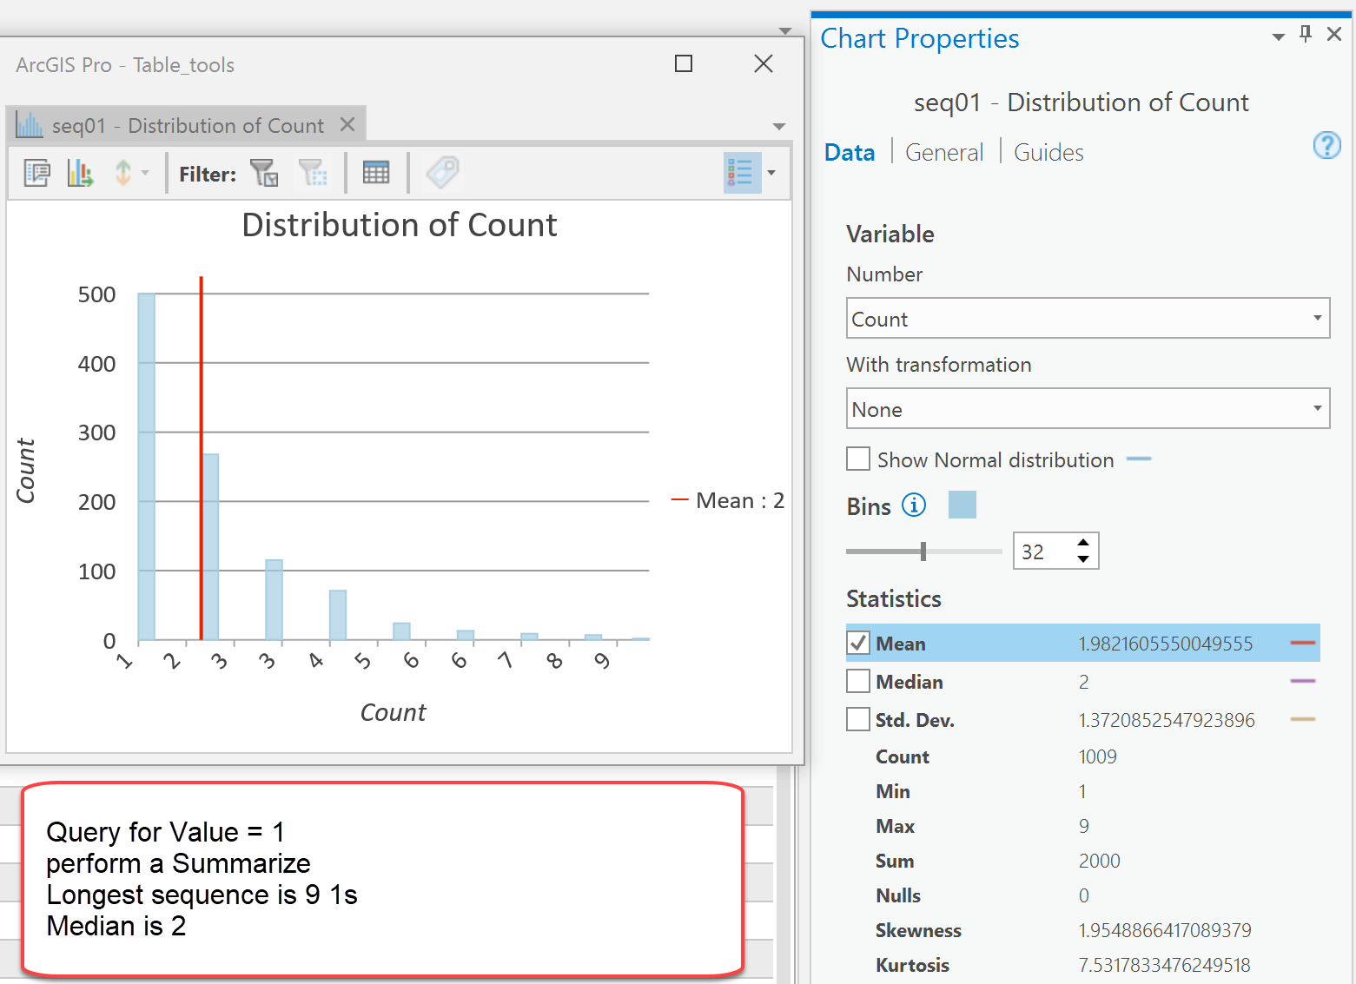Screen dimensions: 1356x984
Task: Click the purple Median line color
Action: click(1304, 681)
